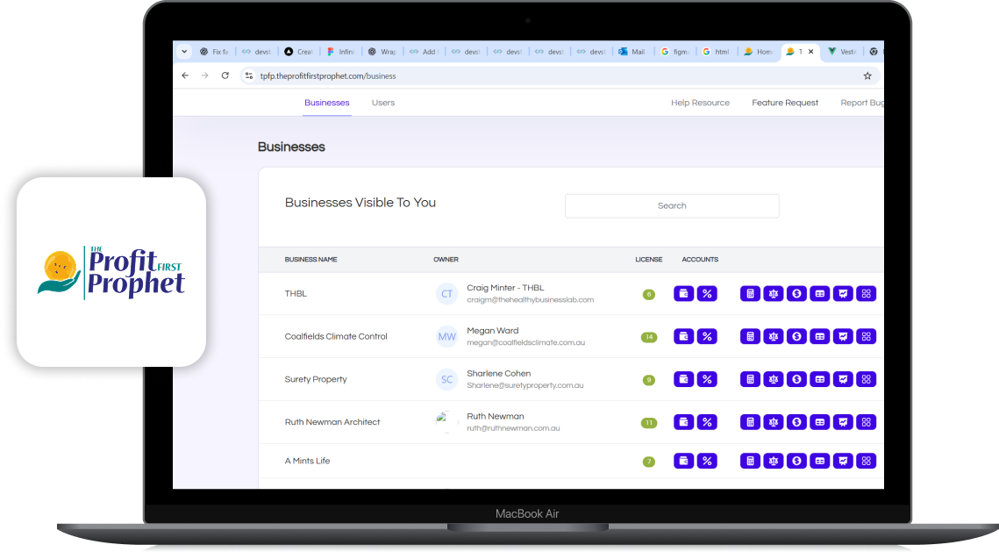
Task: Open the card table icon for Surety Property
Action: pos(820,379)
